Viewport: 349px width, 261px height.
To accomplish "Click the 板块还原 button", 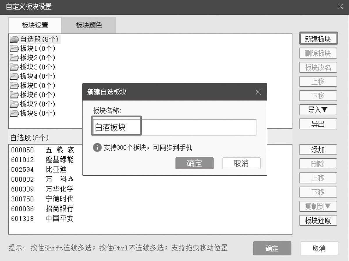I will [318, 220].
